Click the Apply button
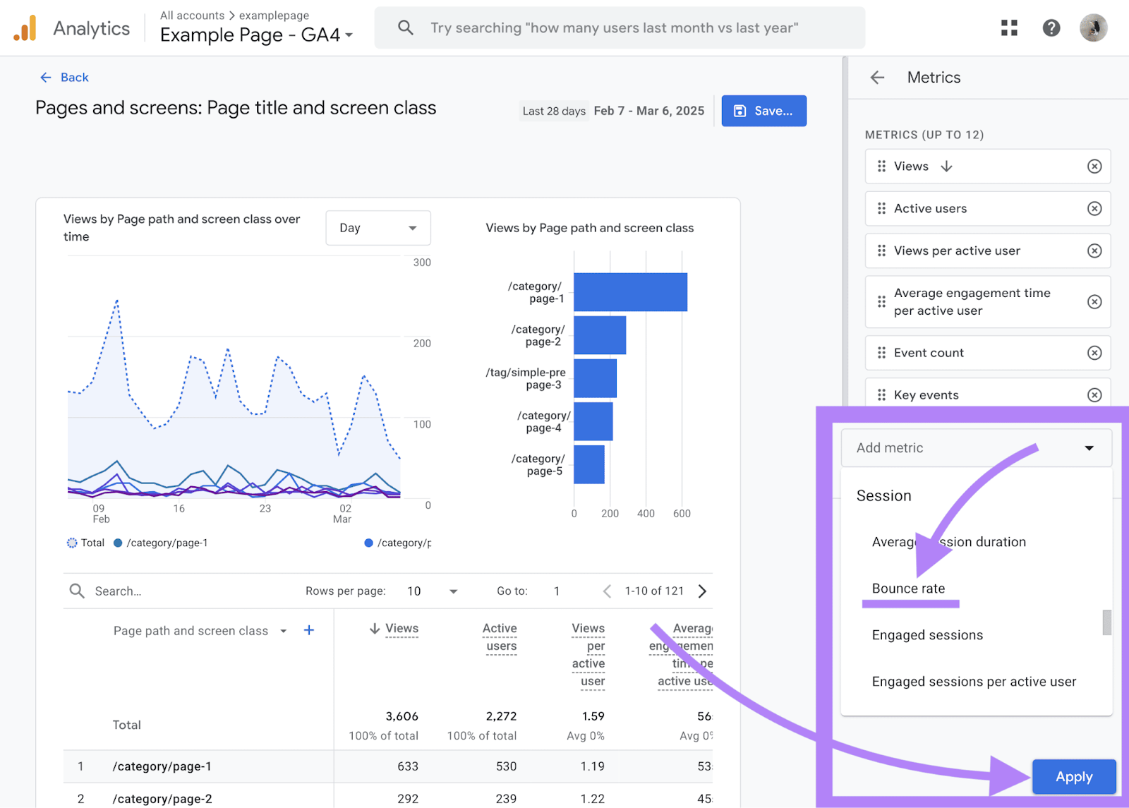 [1073, 776]
